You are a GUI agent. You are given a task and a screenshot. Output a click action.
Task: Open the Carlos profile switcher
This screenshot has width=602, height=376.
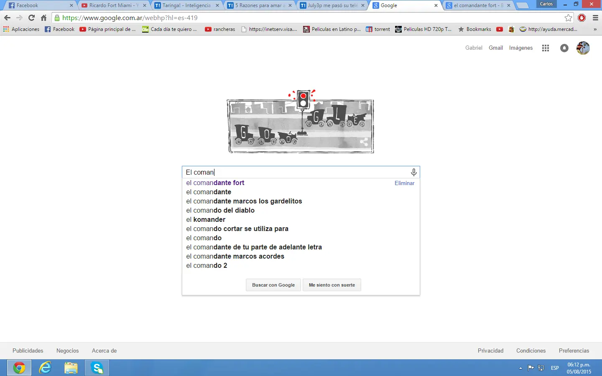[546, 4]
